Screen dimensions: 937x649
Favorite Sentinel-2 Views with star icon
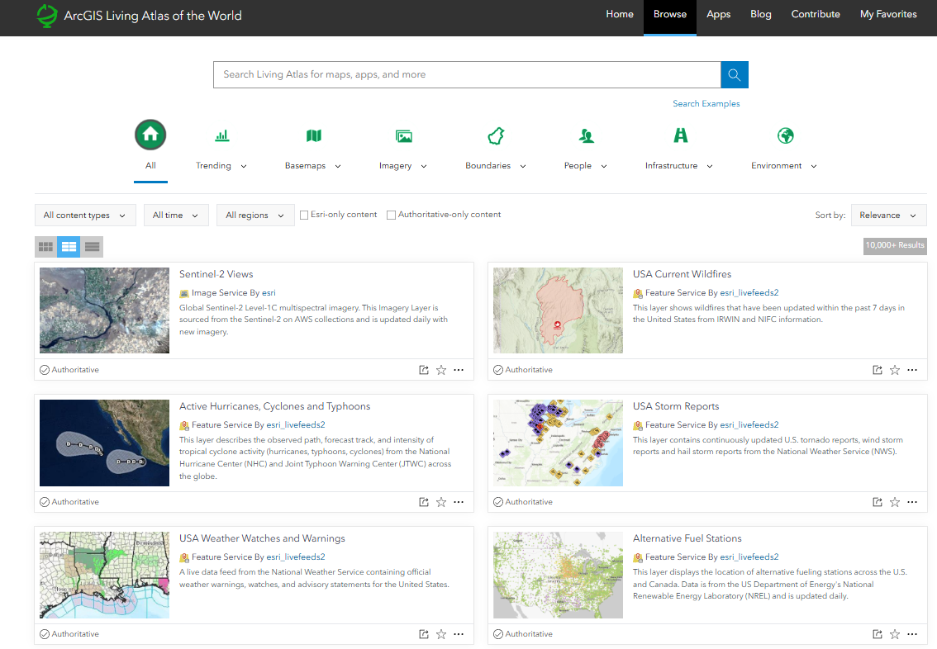click(x=441, y=370)
